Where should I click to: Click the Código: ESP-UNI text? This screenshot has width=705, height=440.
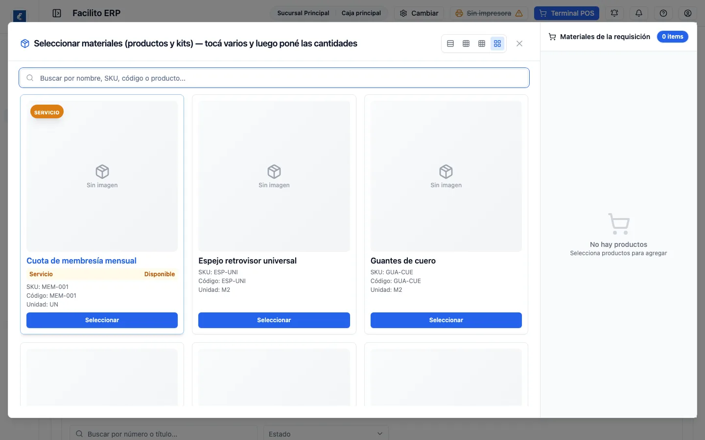pos(222,281)
